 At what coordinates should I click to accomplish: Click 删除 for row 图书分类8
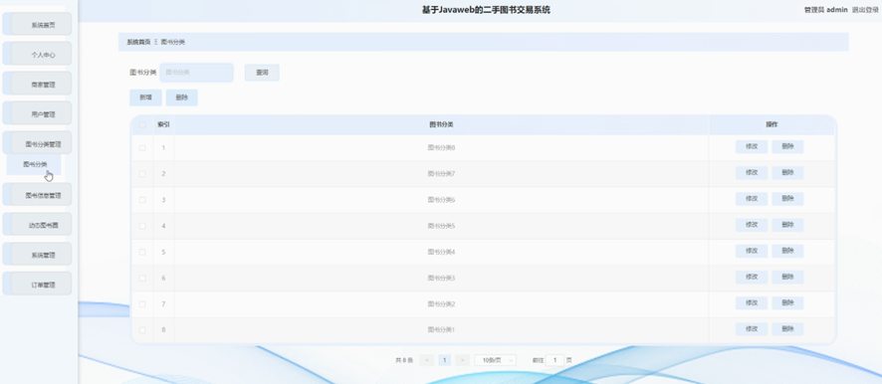point(787,147)
